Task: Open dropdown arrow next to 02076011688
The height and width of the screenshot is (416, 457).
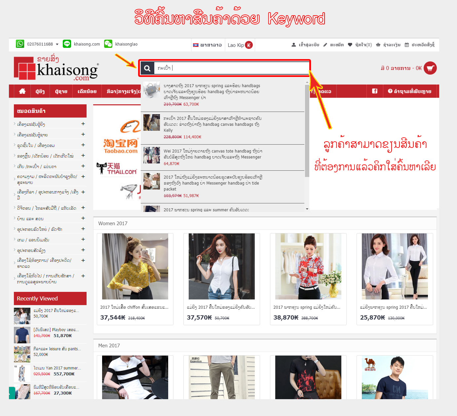Action: coord(57,44)
